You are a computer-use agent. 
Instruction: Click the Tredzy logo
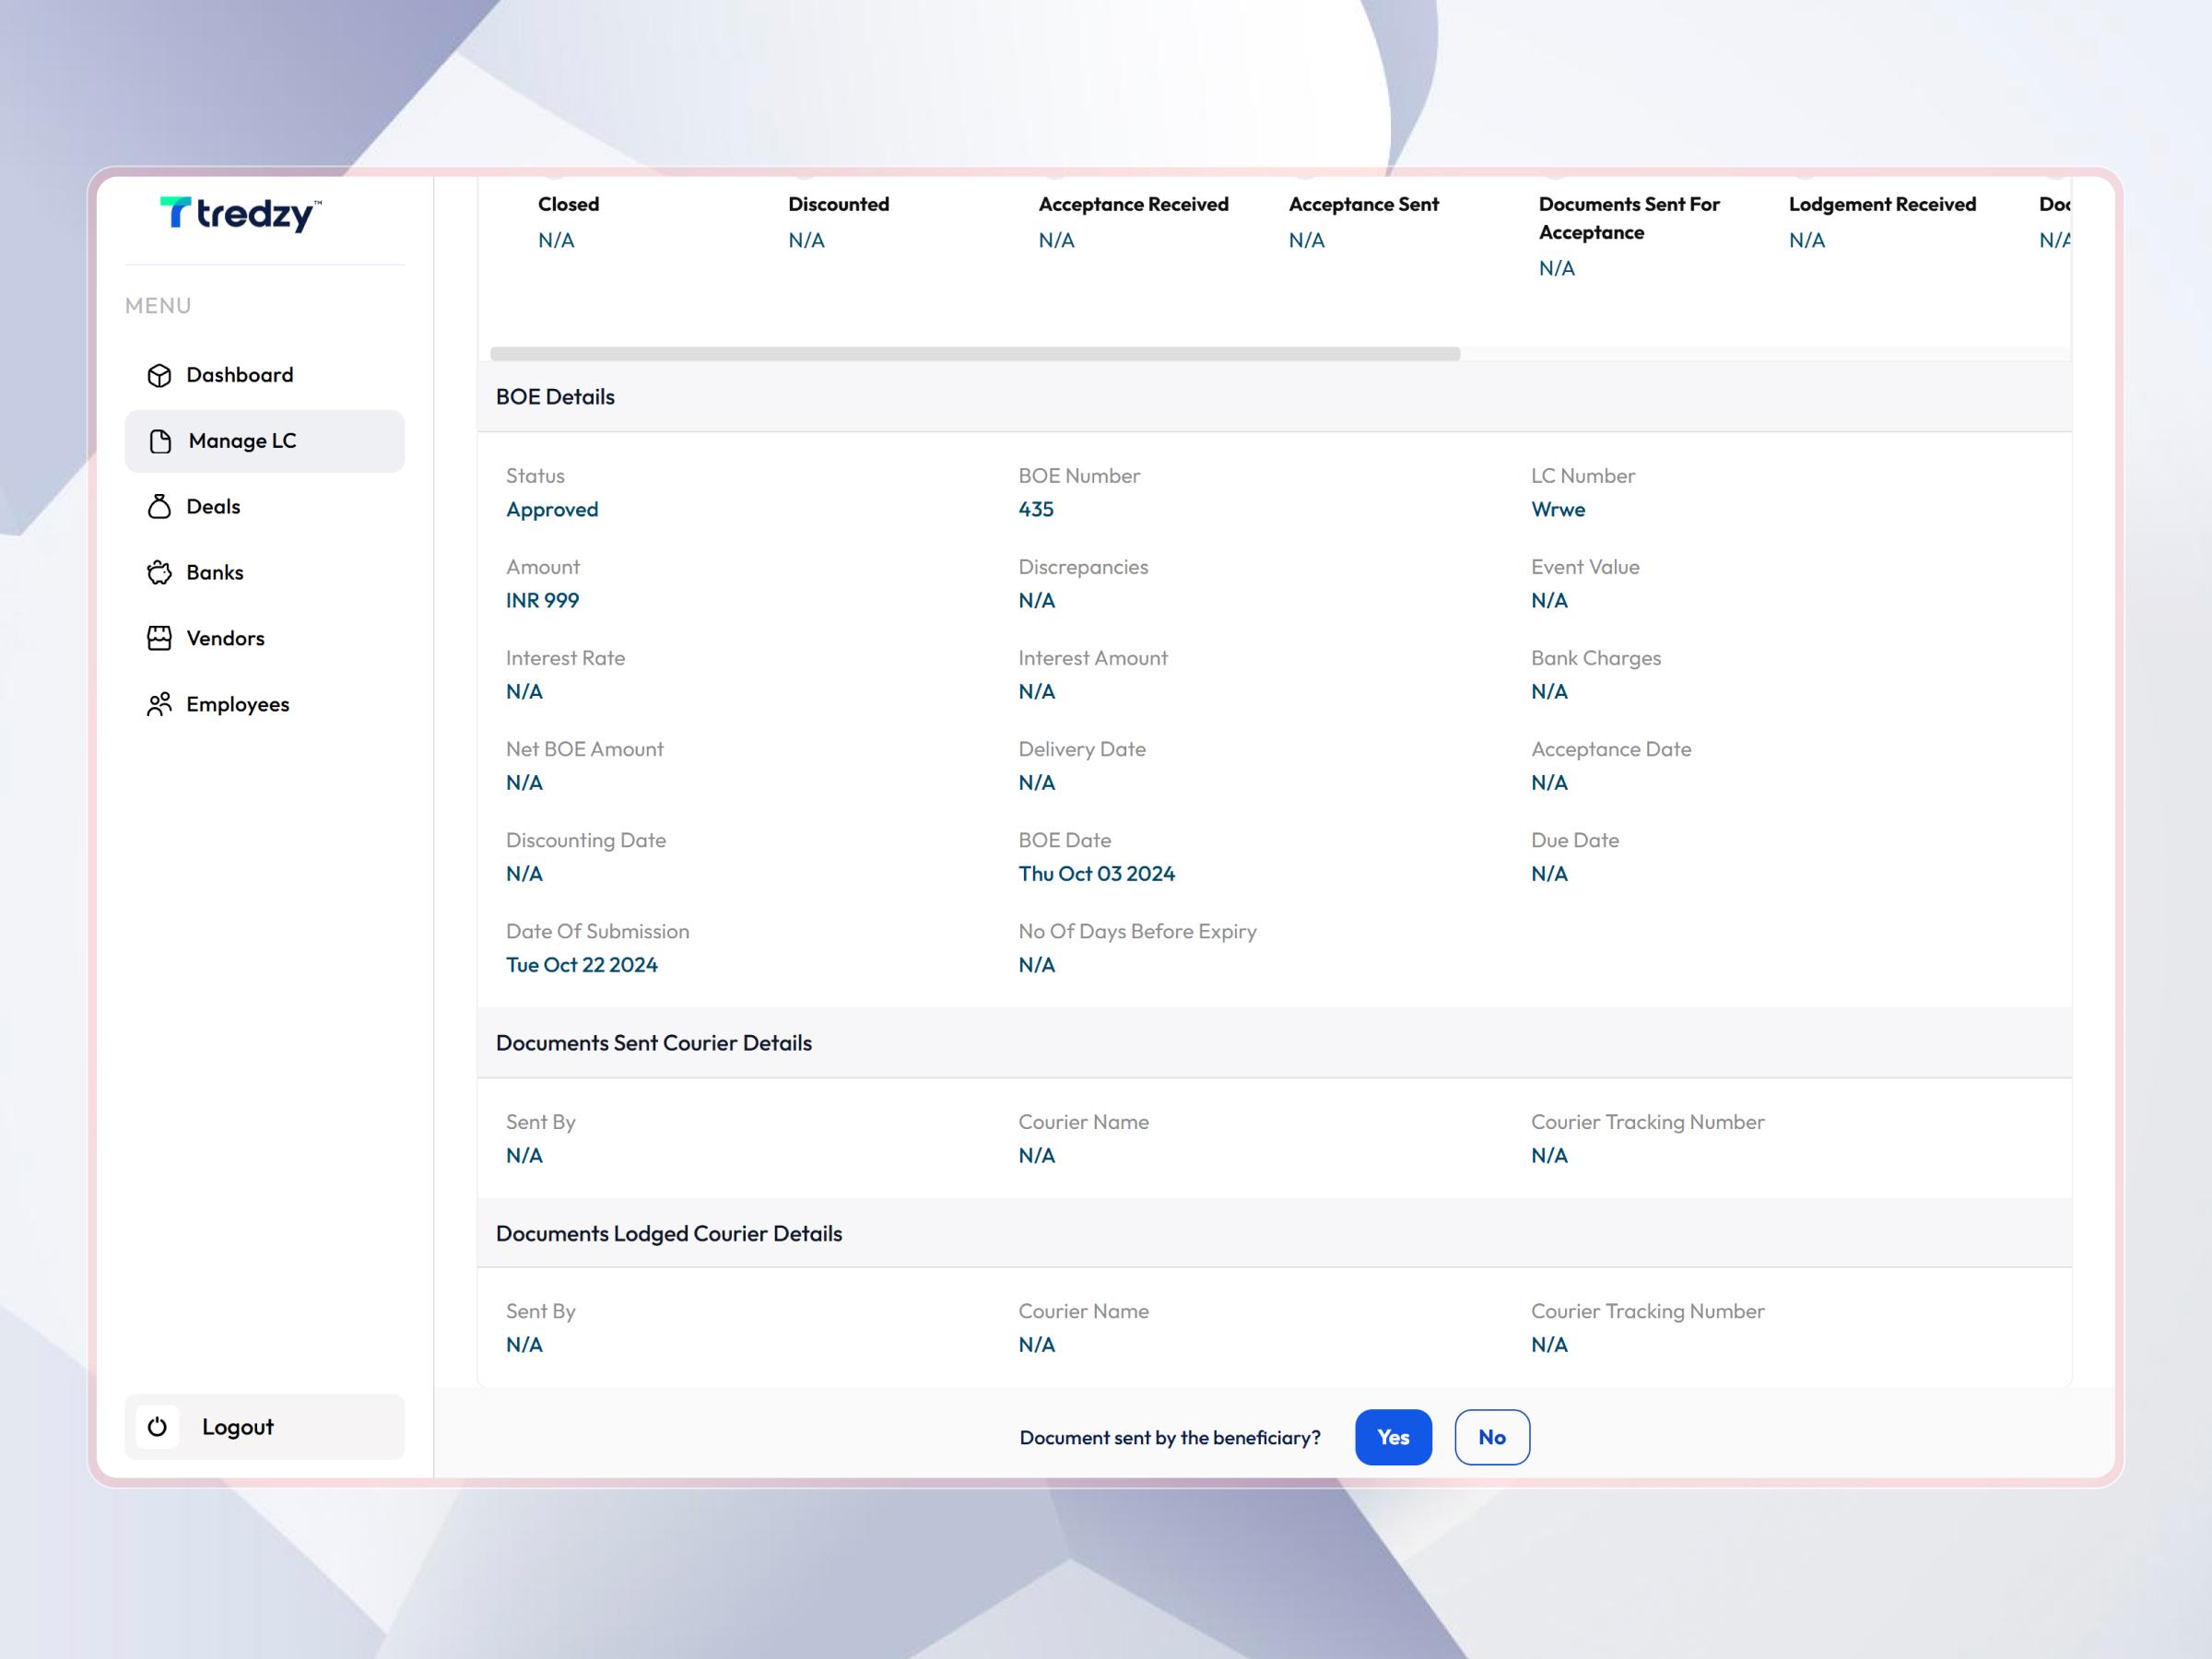pyautogui.click(x=240, y=214)
